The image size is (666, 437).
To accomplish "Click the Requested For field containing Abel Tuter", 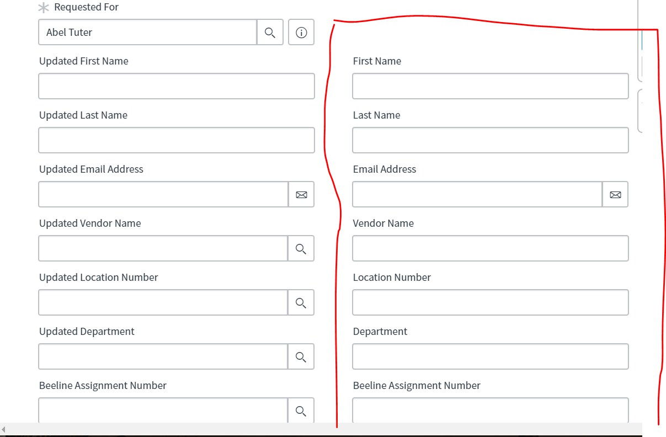I will (x=147, y=33).
